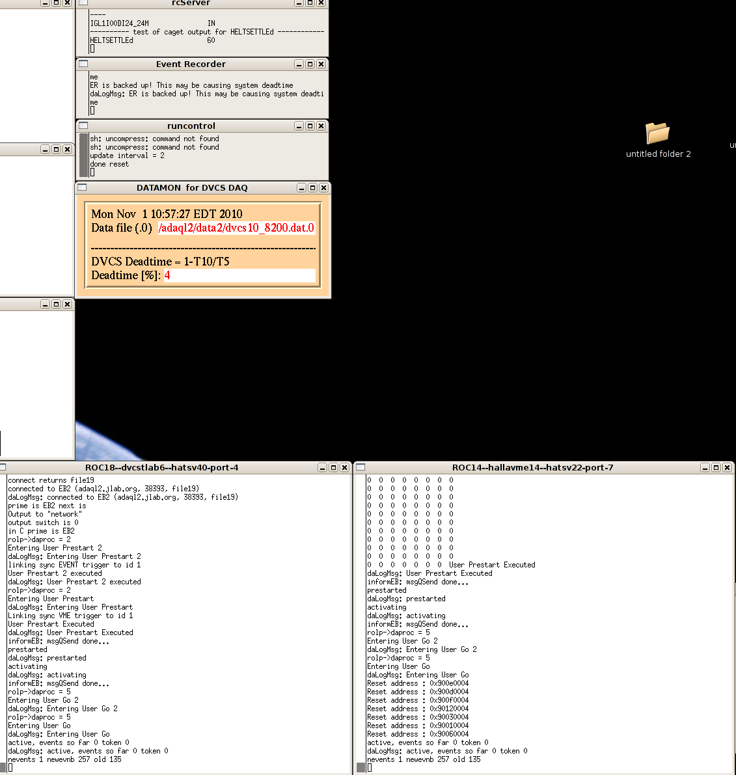Maximize the ROC14 hallavme14 window
Image resolution: width=736 pixels, height=775 pixels.
(x=716, y=468)
